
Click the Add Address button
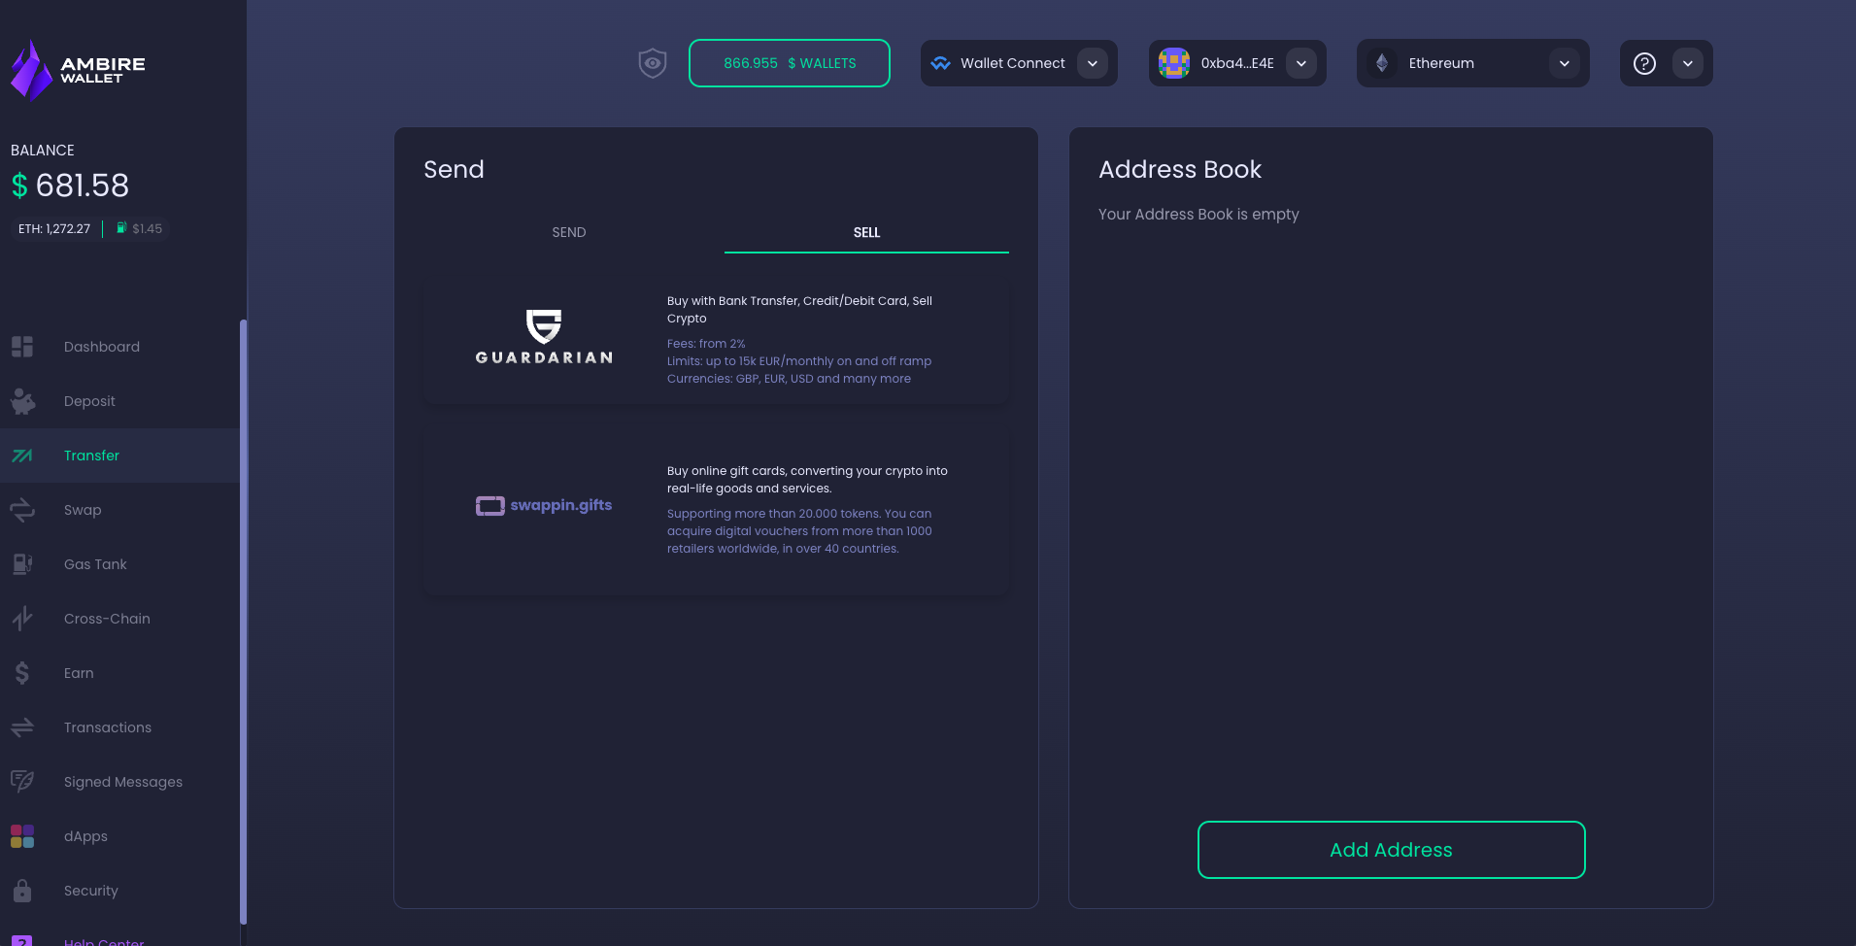coord(1391,850)
